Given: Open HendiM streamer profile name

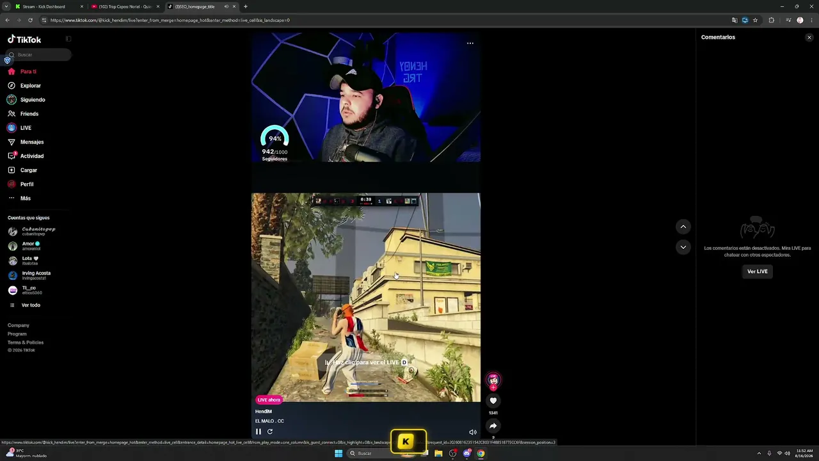Looking at the screenshot, I should pyautogui.click(x=264, y=412).
